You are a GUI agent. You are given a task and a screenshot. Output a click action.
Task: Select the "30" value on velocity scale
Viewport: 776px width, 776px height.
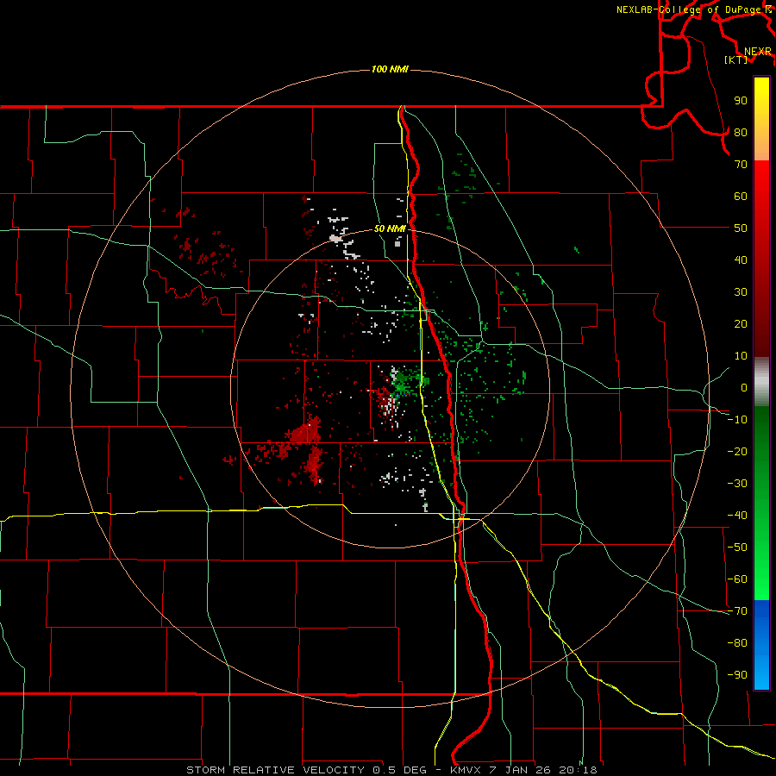[741, 292]
